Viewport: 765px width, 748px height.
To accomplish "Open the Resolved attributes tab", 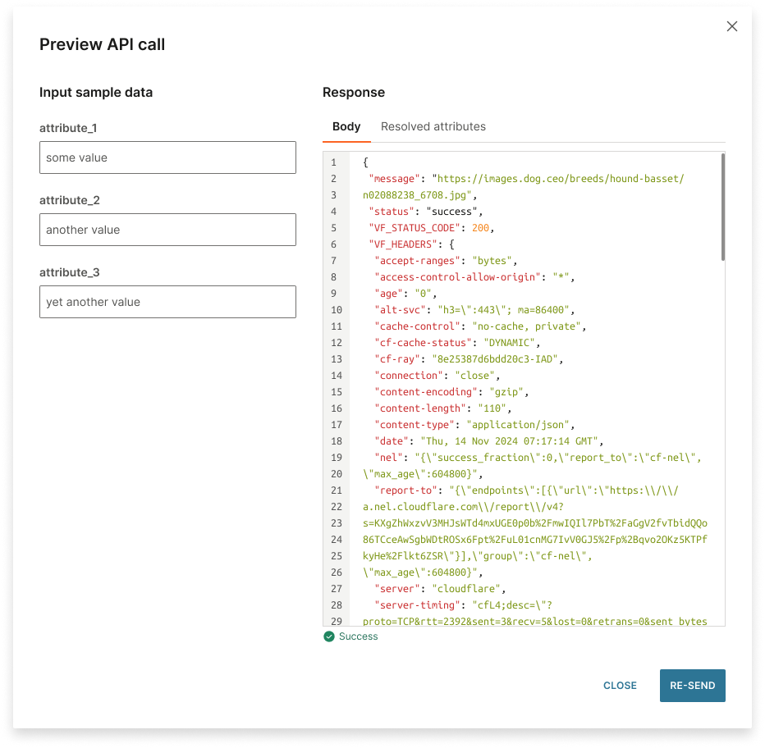I will pos(433,127).
